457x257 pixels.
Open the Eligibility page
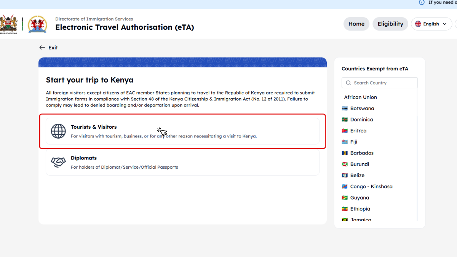point(390,24)
